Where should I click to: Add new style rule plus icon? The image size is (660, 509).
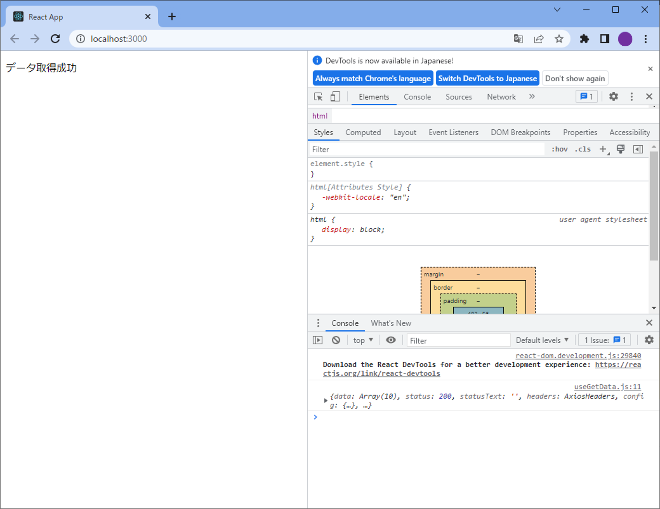click(x=603, y=149)
